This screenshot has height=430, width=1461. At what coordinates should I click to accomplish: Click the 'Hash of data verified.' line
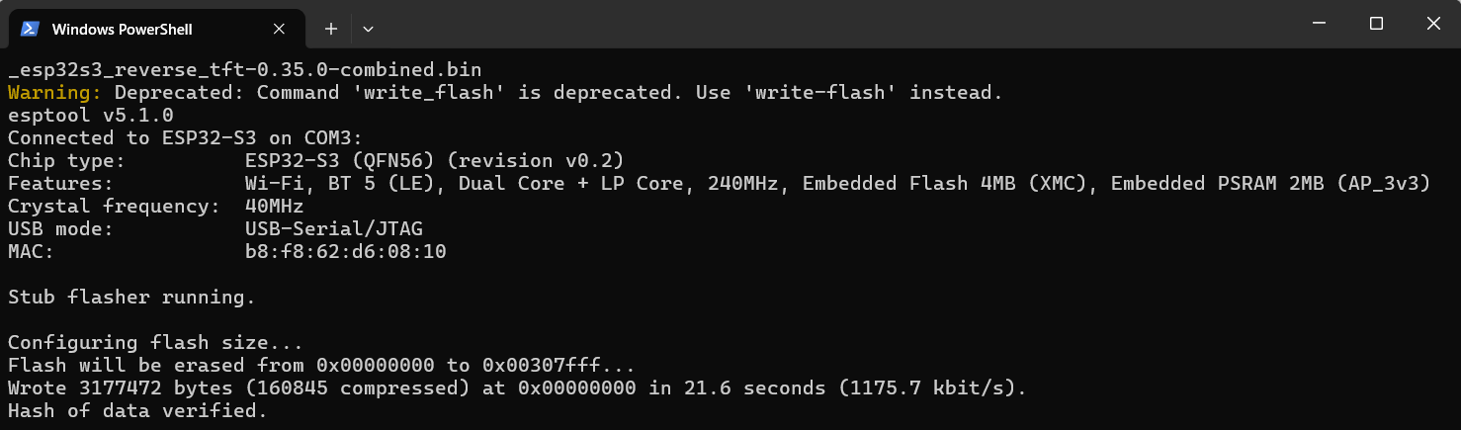tap(137, 411)
